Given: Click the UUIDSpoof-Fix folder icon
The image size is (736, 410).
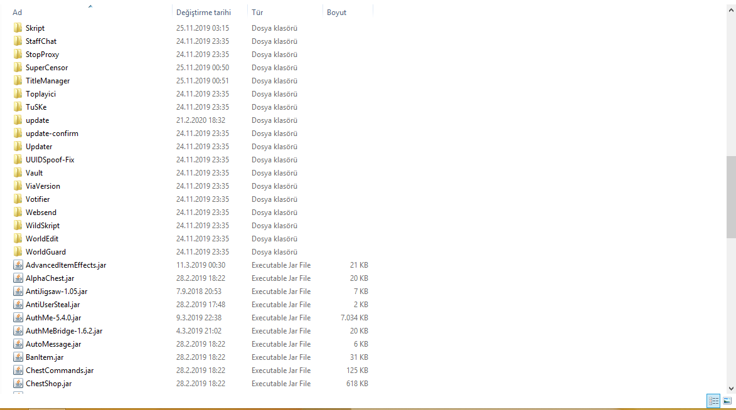Looking at the screenshot, I should (18, 159).
